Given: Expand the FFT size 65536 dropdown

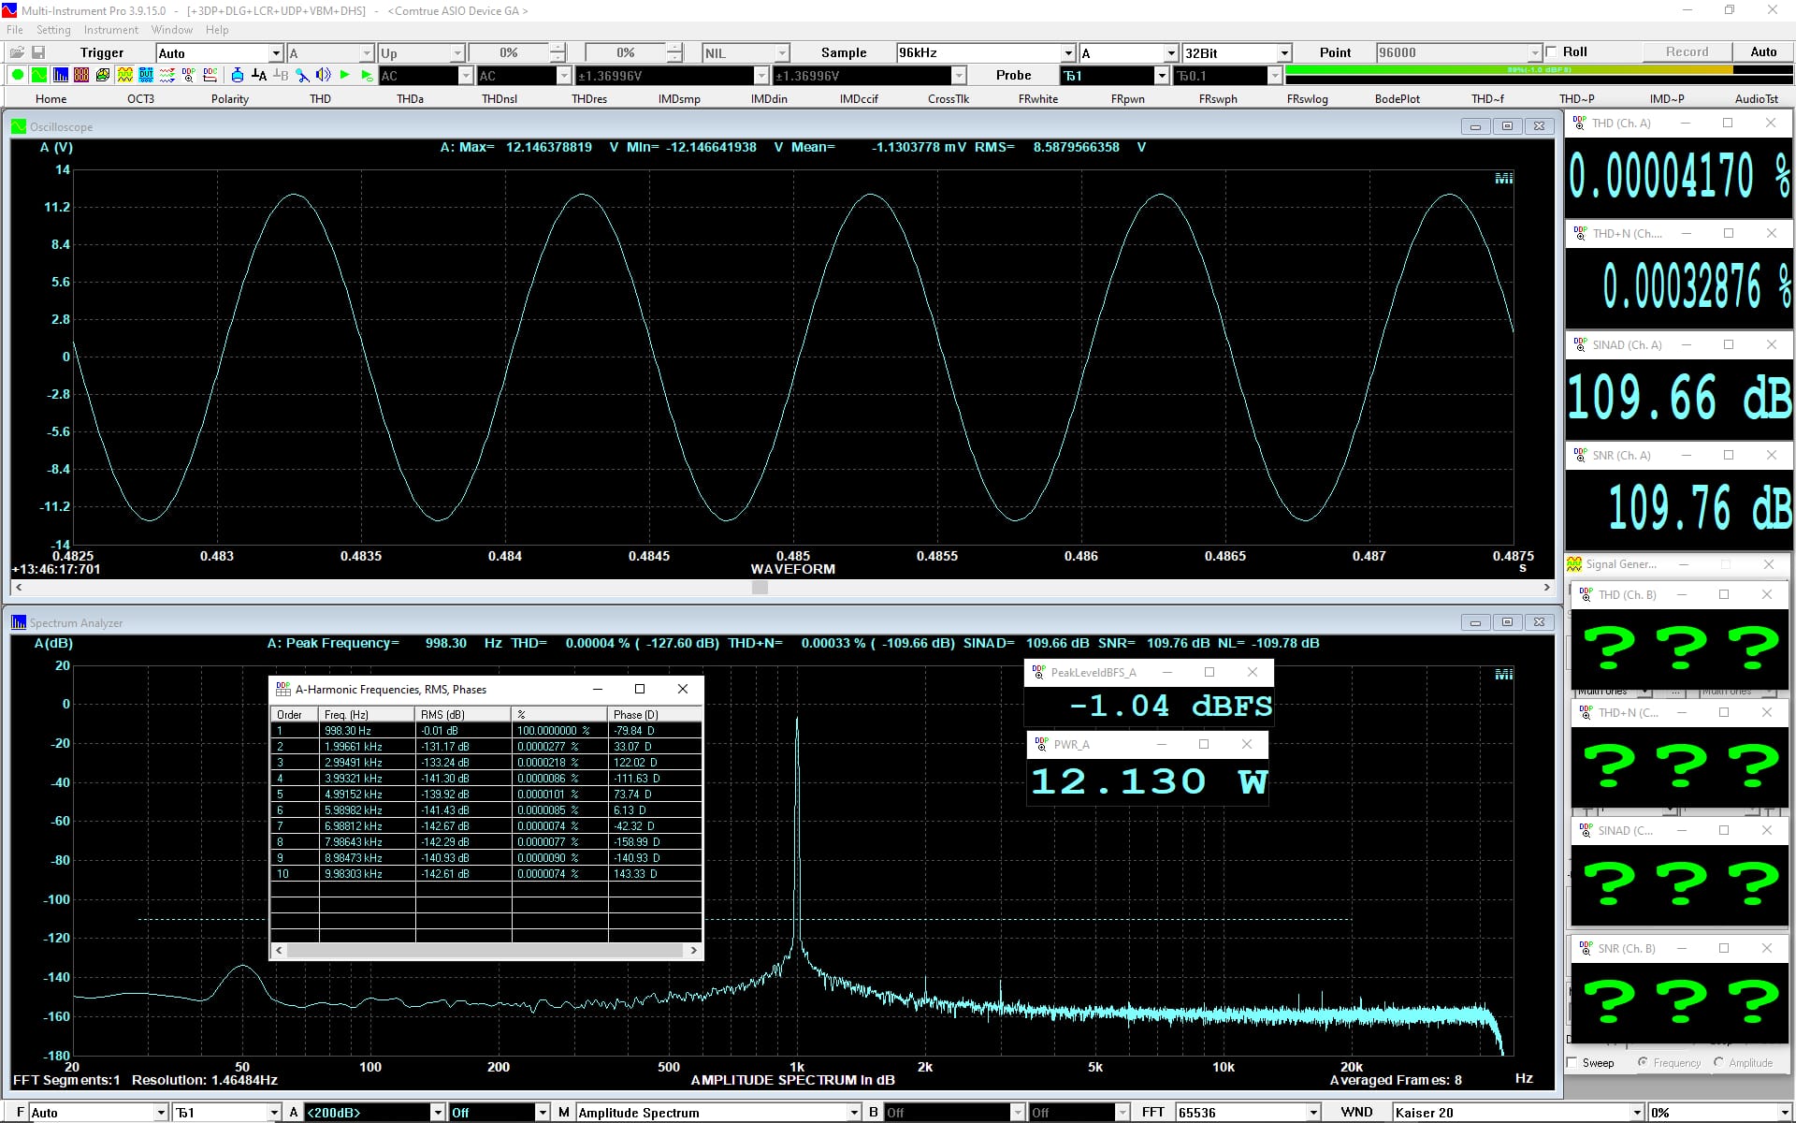Looking at the screenshot, I should pos(1313,1112).
